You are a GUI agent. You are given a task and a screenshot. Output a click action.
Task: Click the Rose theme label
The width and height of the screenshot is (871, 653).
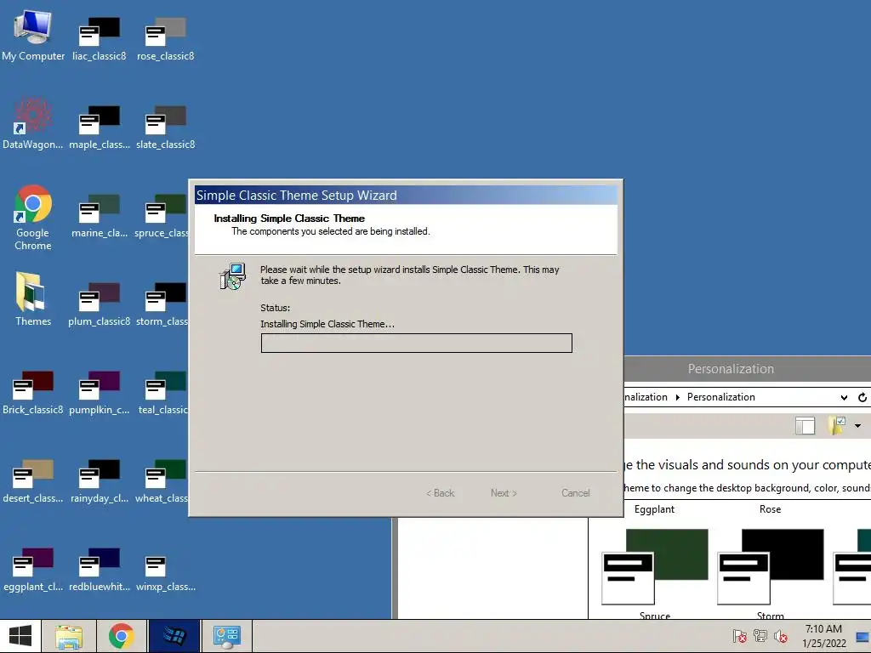pos(770,509)
